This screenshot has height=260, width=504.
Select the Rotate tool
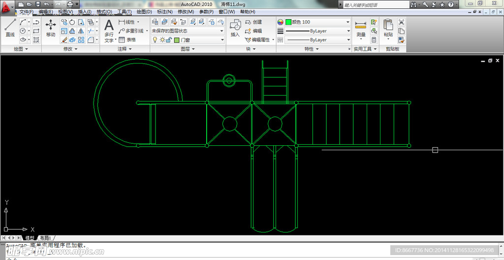click(72, 22)
